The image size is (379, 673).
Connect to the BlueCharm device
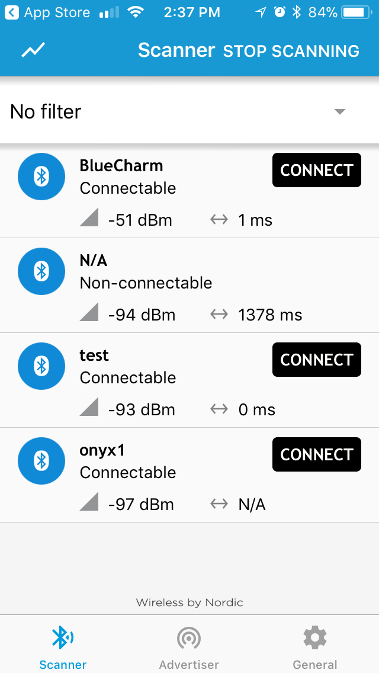(316, 170)
